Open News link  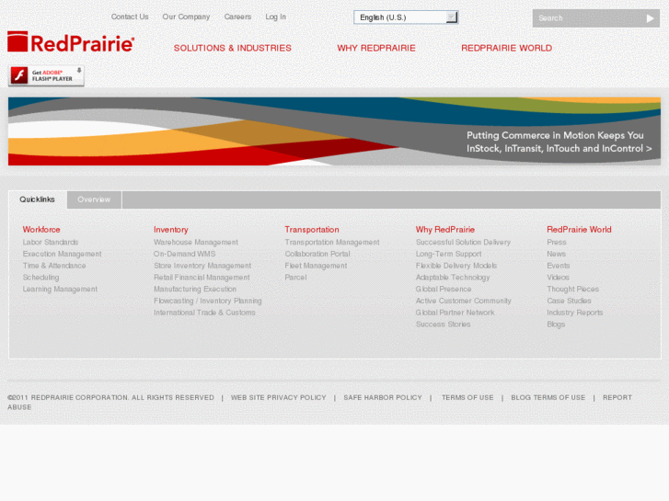click(556, 254)
